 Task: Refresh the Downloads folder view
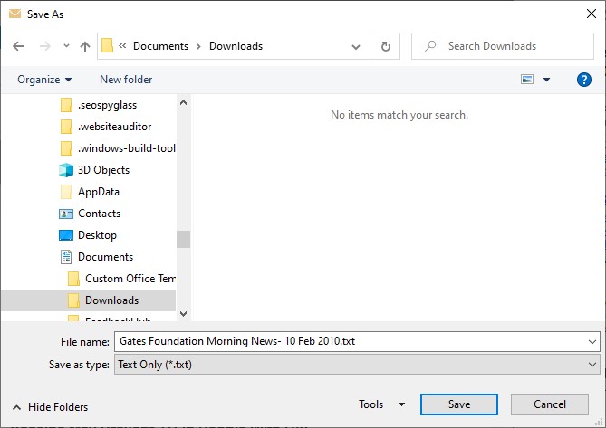(385, 46)
